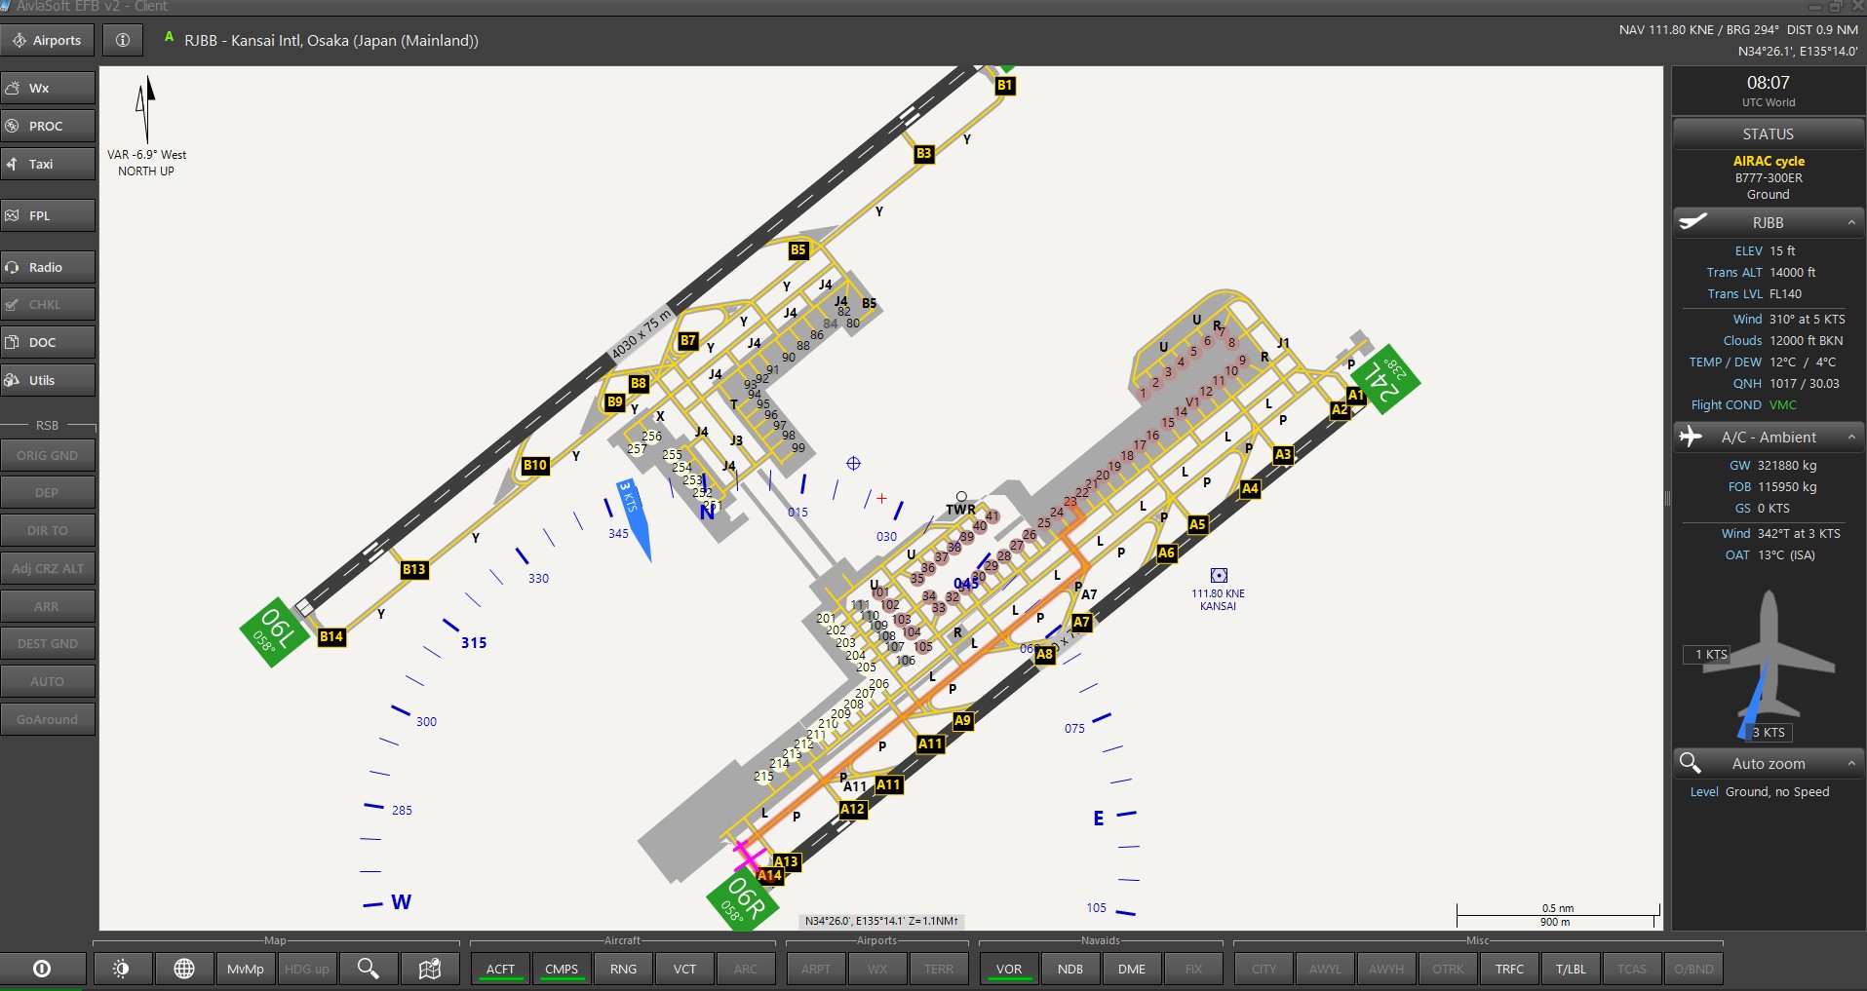
Task: Open the Radio page
Action: [48, 267]
